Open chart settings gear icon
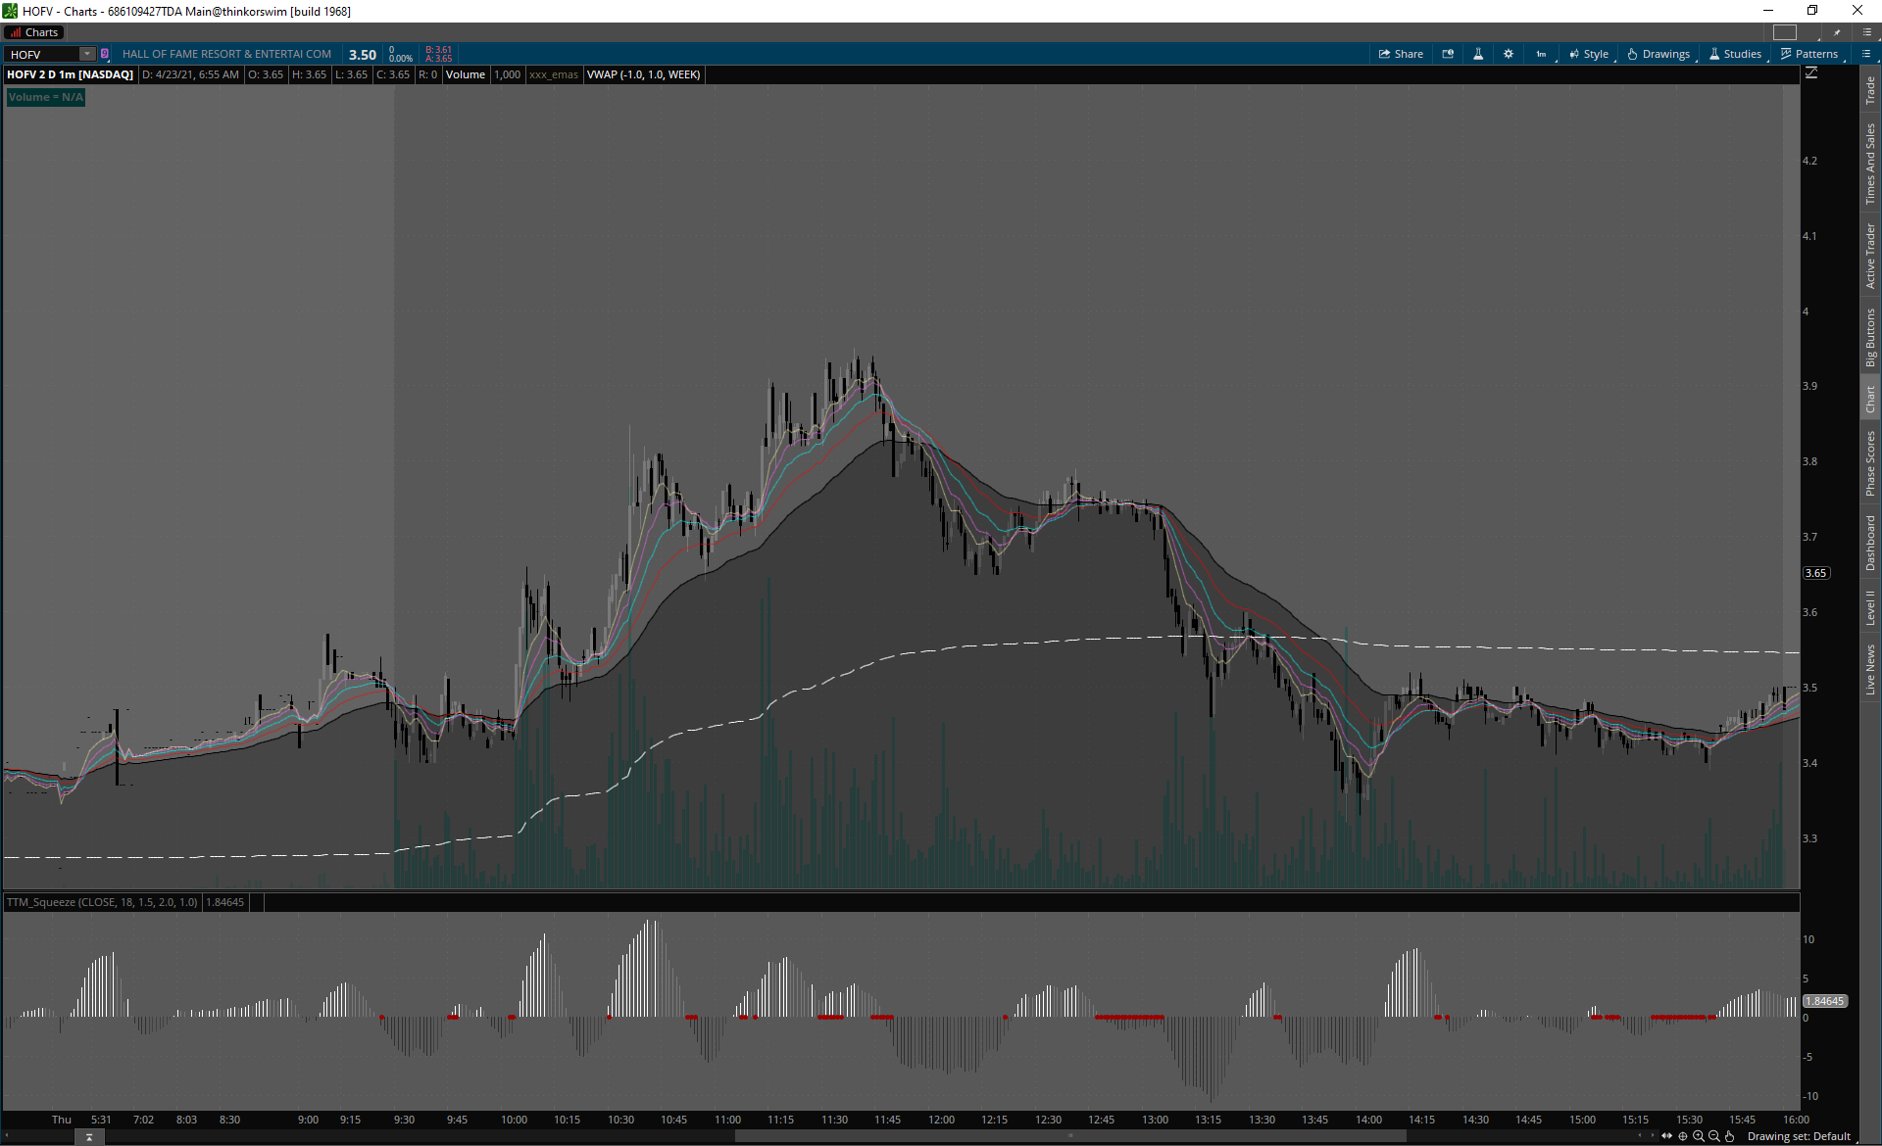 pos(1509,54)
